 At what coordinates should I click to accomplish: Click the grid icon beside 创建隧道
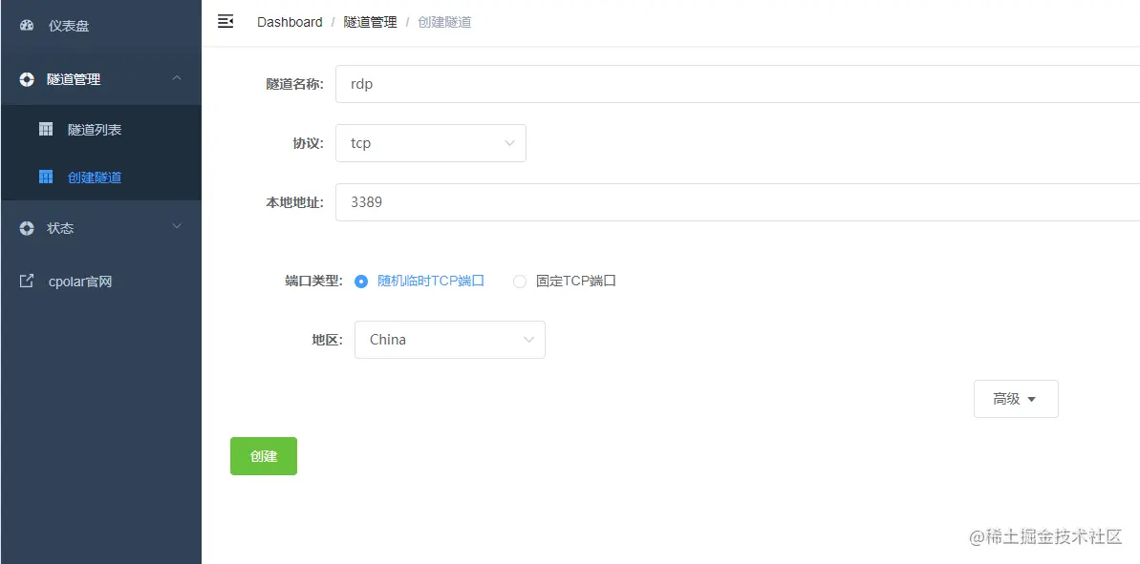click(x=46, y=178)
